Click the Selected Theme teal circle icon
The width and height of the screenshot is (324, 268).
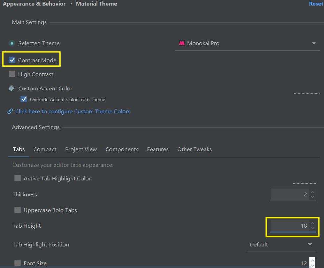[12, 43]
